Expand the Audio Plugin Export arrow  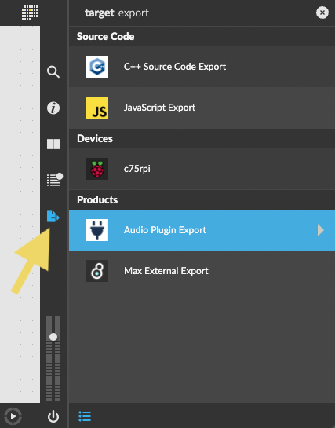pos(321,230)
